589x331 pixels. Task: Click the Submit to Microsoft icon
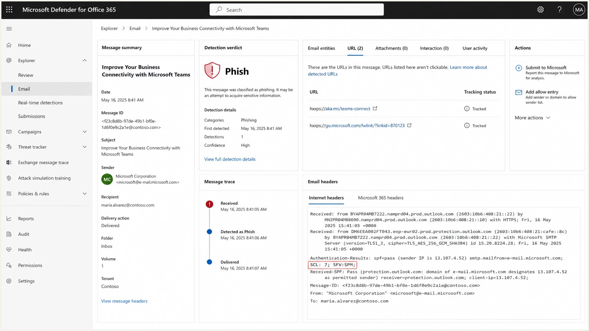[x=519, y=68]
